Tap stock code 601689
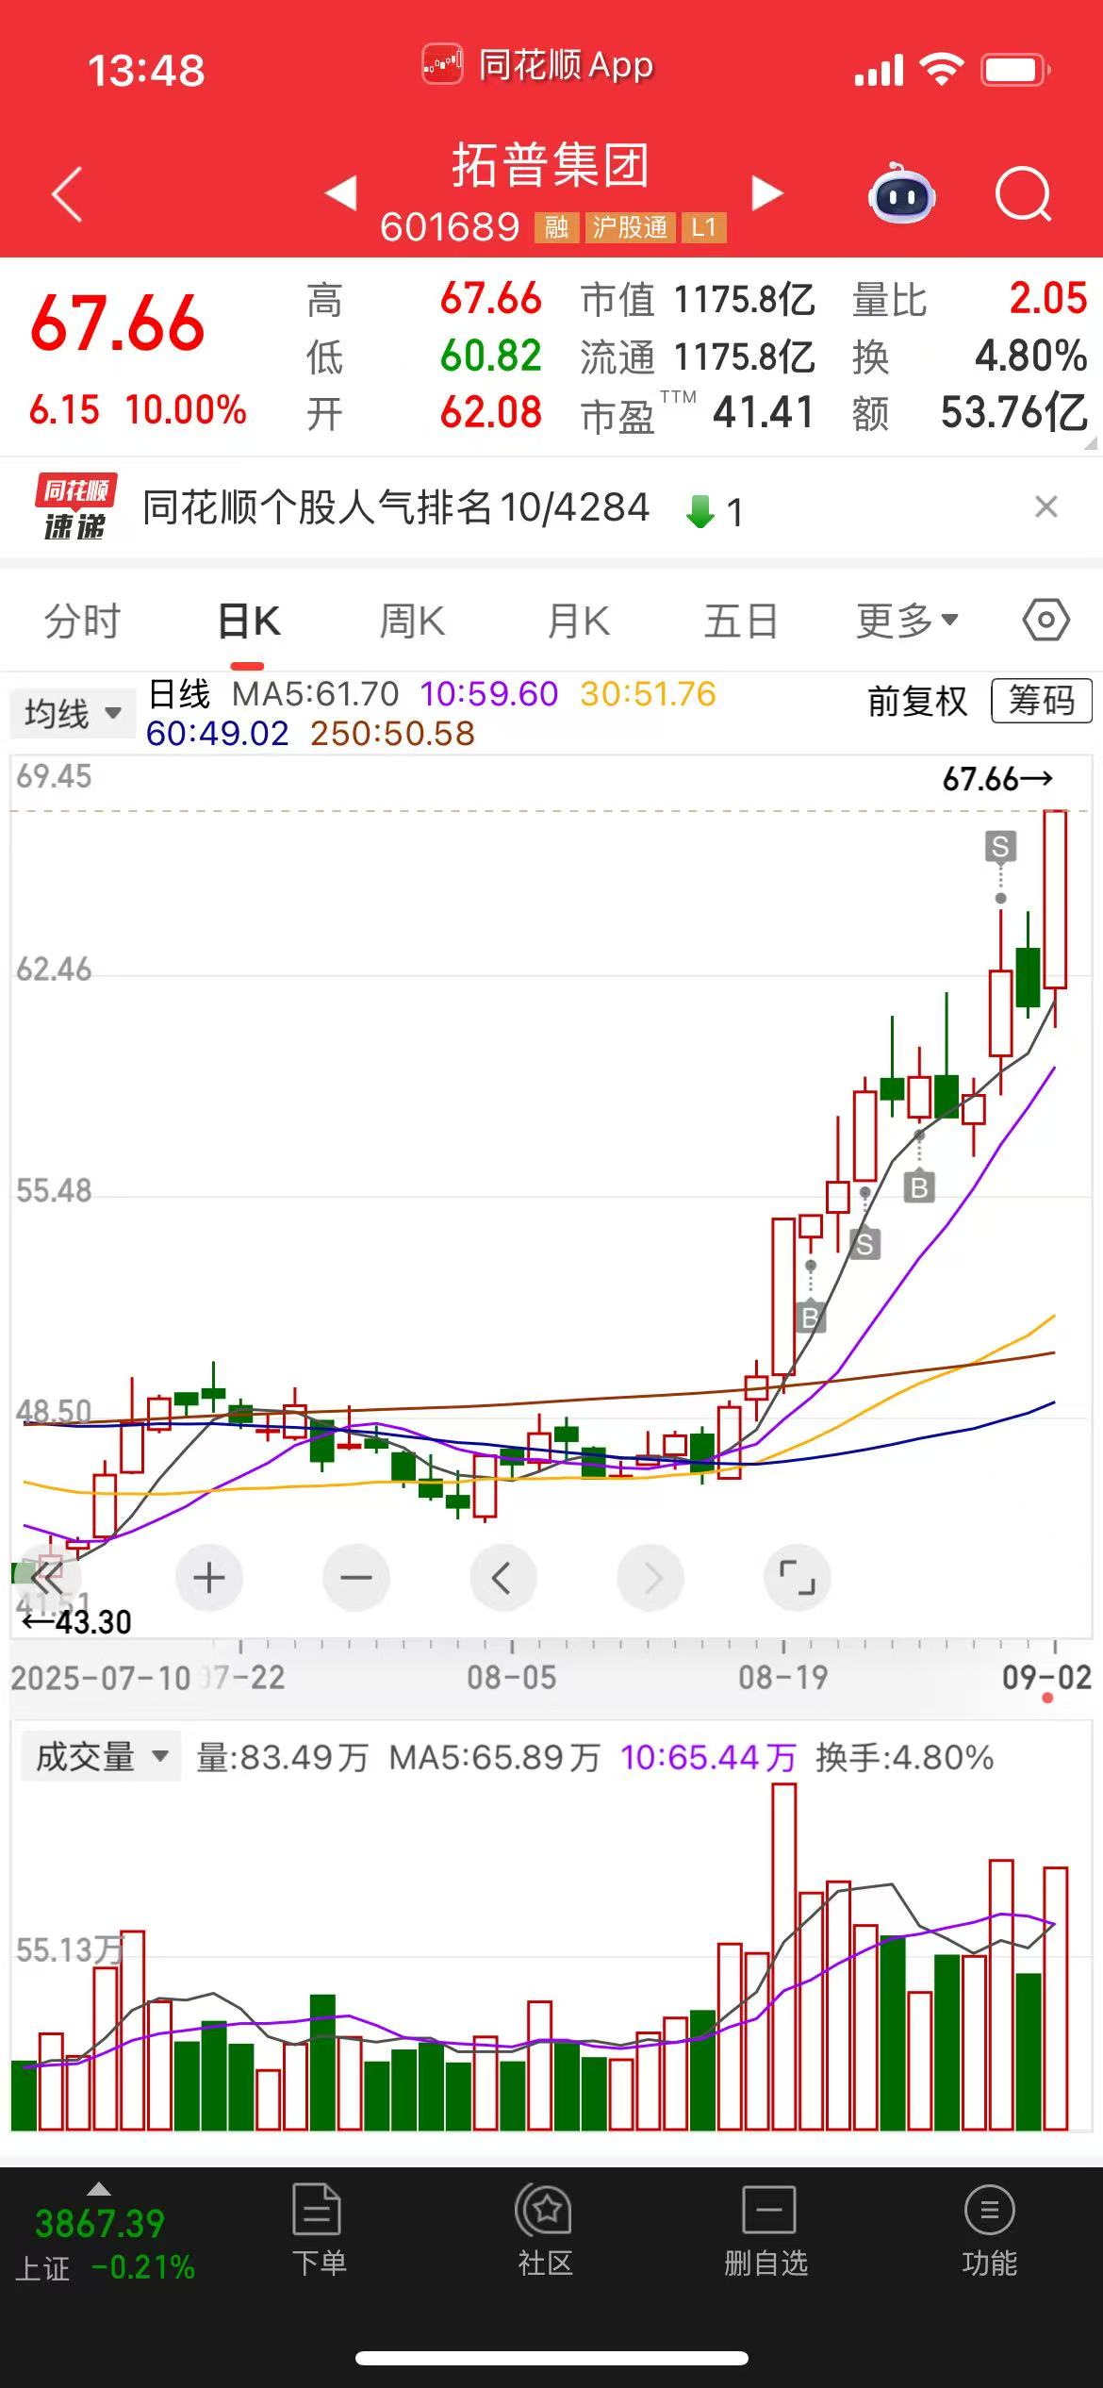Image resolution: width=1103 pixels, height=2388 pixels. pos(450,227)
